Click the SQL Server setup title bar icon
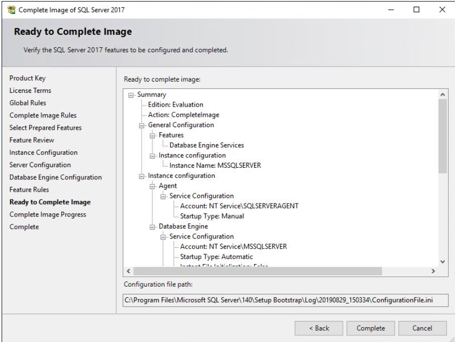Screen dimensions: 455x342 11,10
